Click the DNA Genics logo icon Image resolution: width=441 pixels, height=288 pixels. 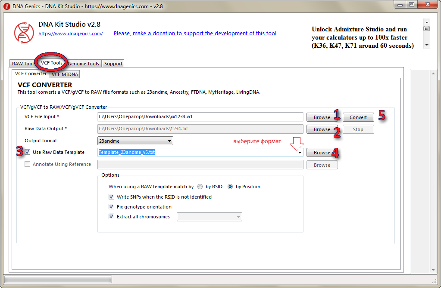click(x=24, y=32)
